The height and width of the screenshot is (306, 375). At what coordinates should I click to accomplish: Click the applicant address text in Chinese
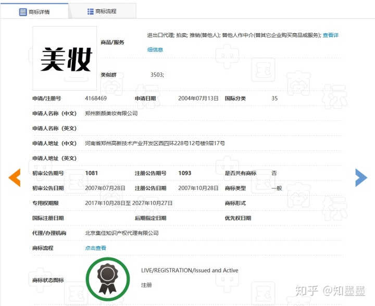pos(155,143)
